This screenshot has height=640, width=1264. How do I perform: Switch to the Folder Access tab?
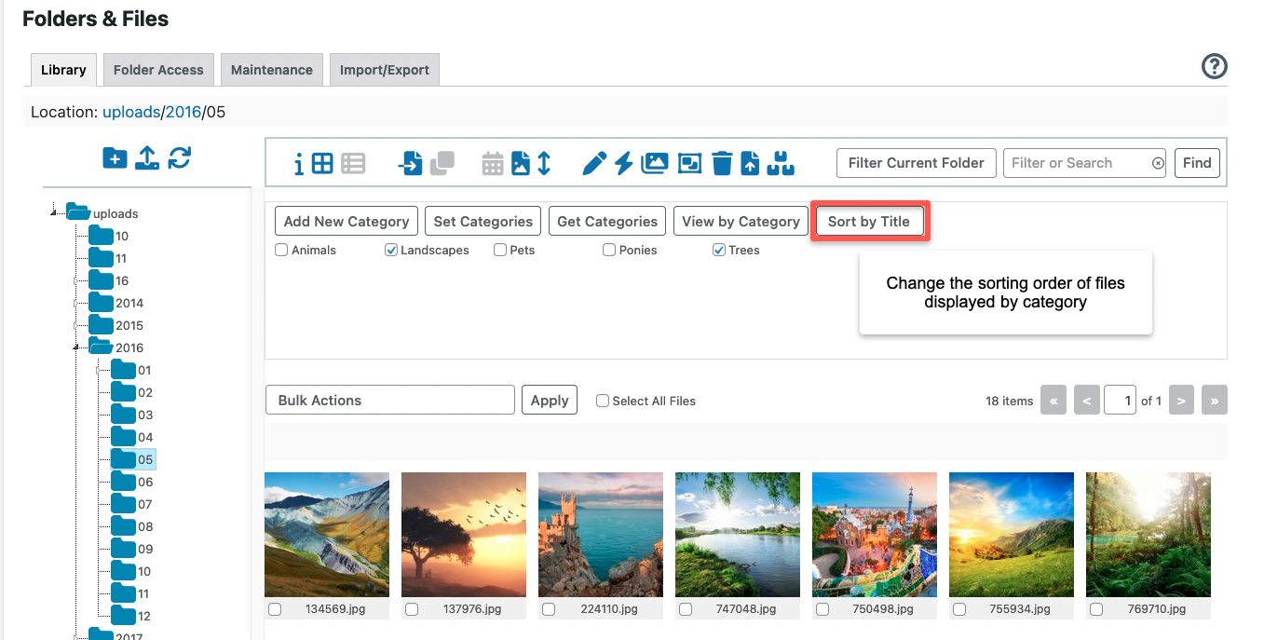[x=157, y=69]
